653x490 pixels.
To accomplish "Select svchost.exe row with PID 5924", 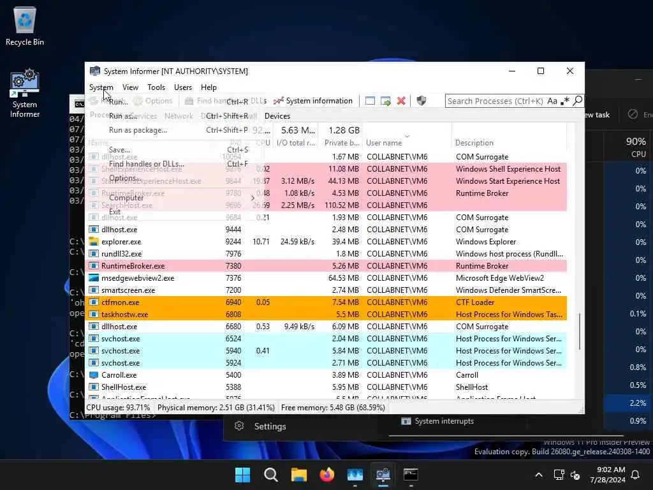I will [326, 363].
